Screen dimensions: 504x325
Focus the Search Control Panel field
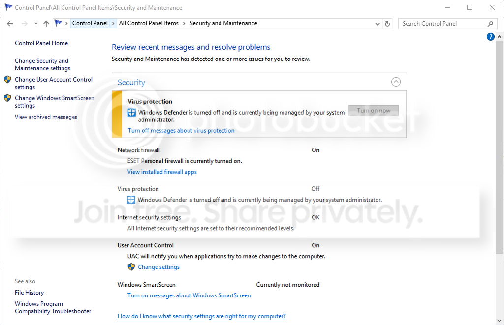coord(443,24)
